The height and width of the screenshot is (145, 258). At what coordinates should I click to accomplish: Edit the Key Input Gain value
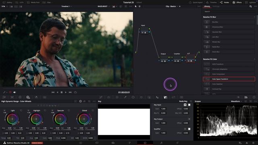163,109
